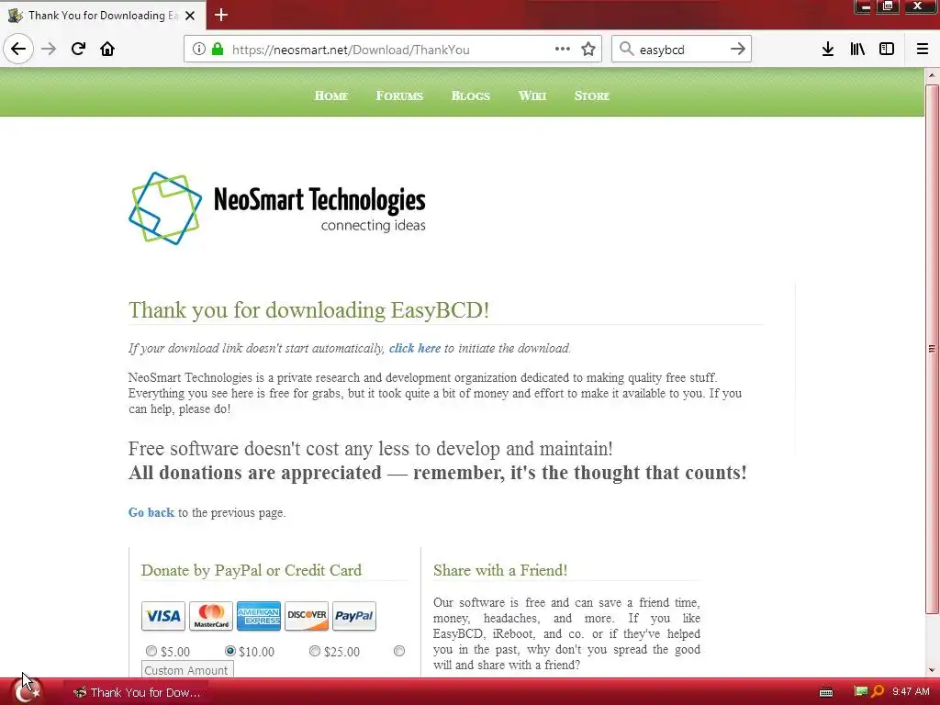Bookmark this page with the star
This screenshot has width=940, height=705.
coord(588,50)
